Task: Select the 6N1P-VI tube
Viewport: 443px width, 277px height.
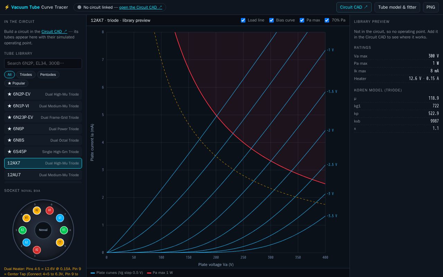Action: pyautogui.click(x=43, y=106)
